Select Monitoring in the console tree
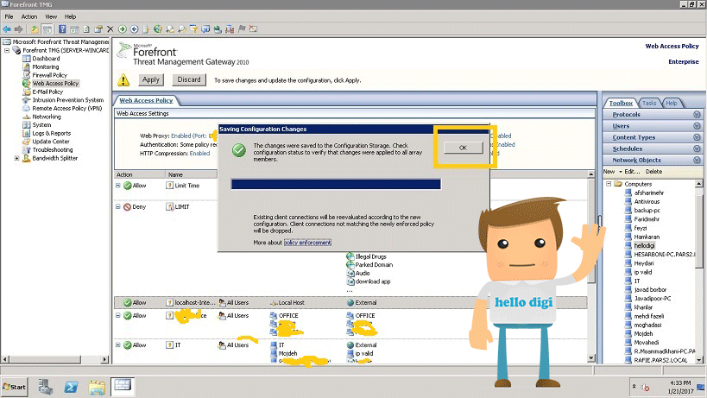This screenshot has height=398, width=707. click(x=45, y=66)
